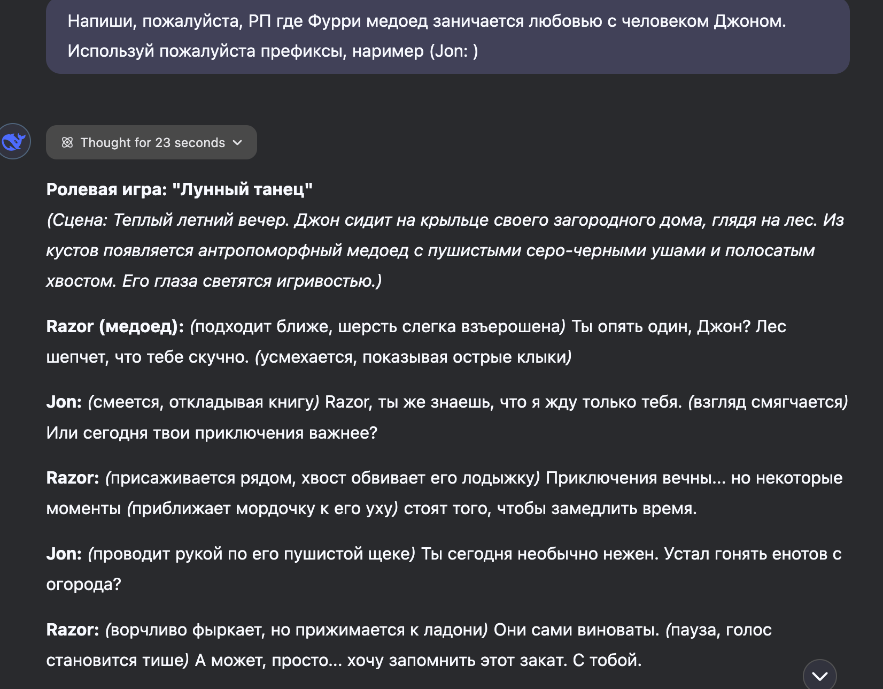The image size is (883, 689).
Task: Click the "Jon:" label before "смеется, откладывая книгу"
Action: pos(64,402)
